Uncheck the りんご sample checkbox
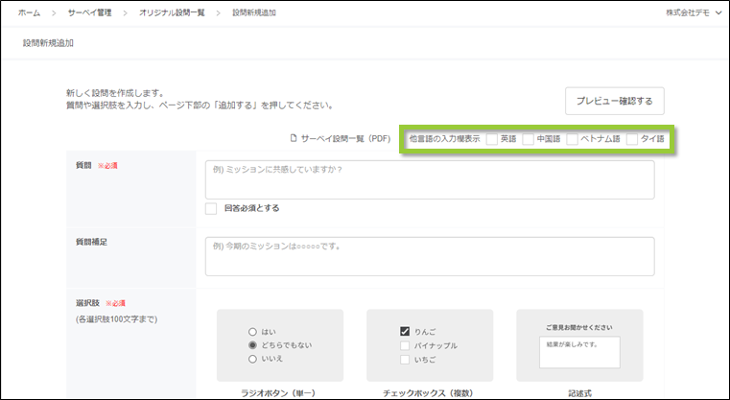The height and width of the screenshot is (400, 730). coord(404,332)
